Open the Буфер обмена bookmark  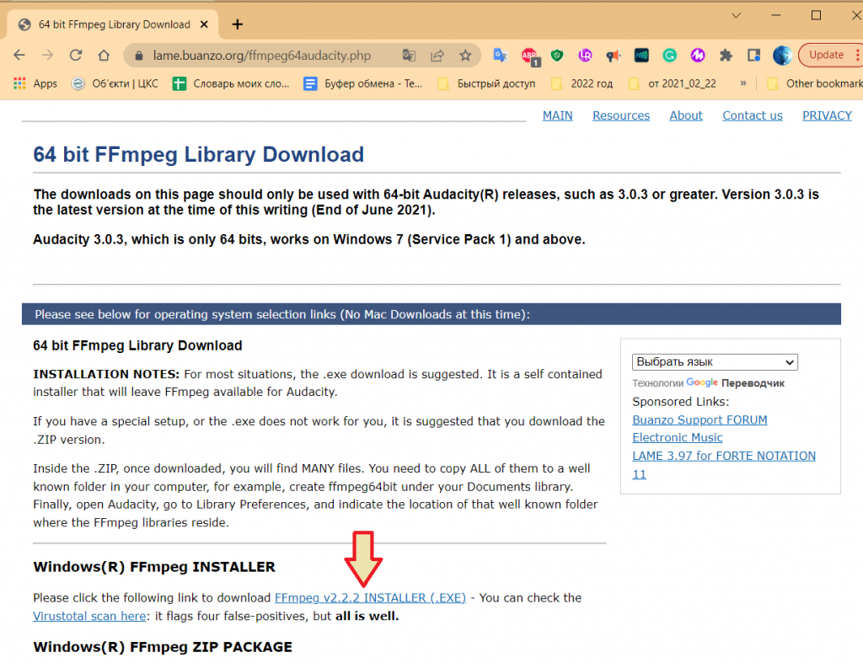pos(363,83)
